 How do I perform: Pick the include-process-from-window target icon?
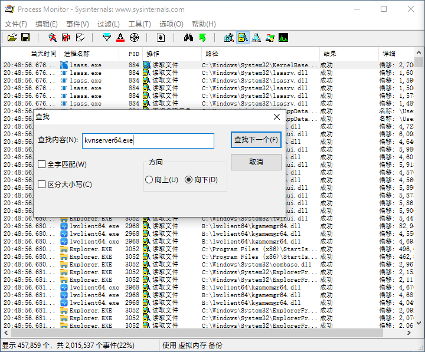pyautogui.click(x=134, y=38)
